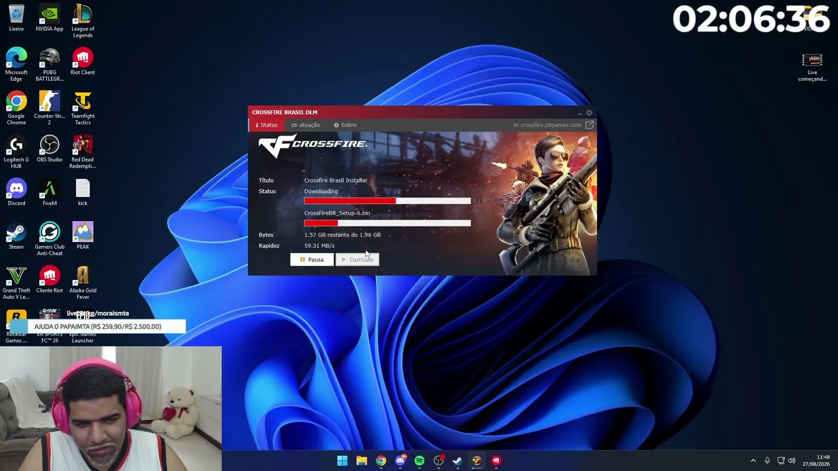Open Discord from the taskbar
The height and width of the screenshot is (471, 838).
[400, 461]
